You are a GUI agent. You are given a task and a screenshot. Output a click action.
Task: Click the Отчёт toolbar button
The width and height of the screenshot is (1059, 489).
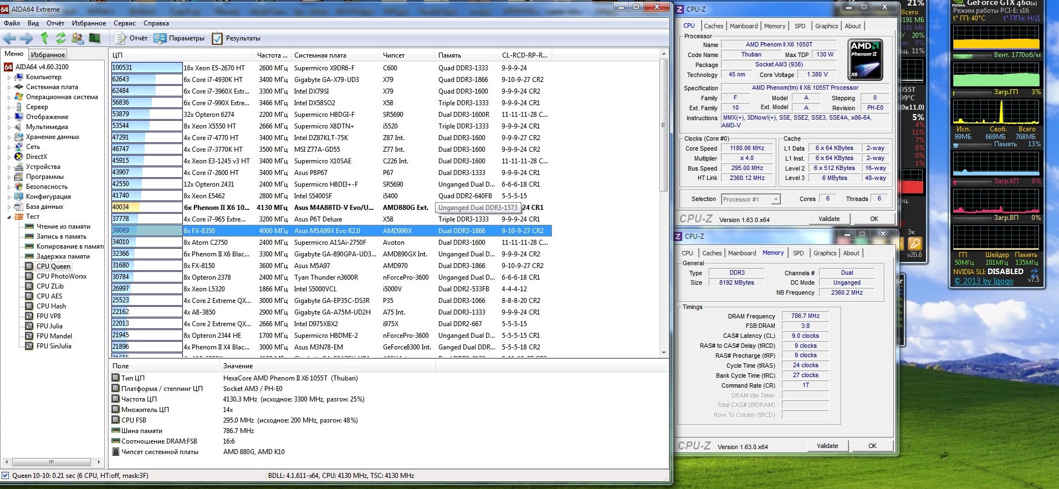pyautogui.click(x=131, y=38)
